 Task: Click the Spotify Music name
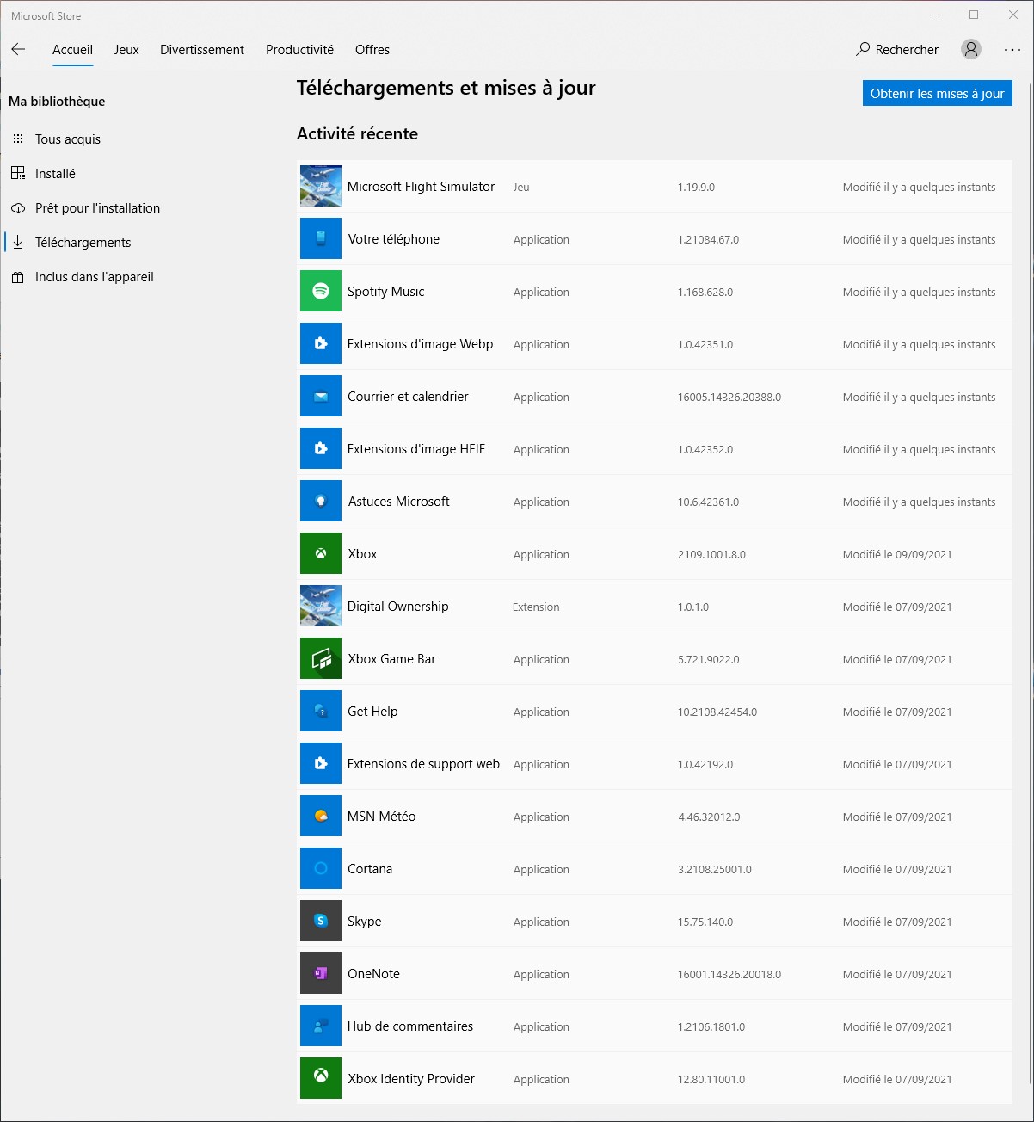point(385,291)
